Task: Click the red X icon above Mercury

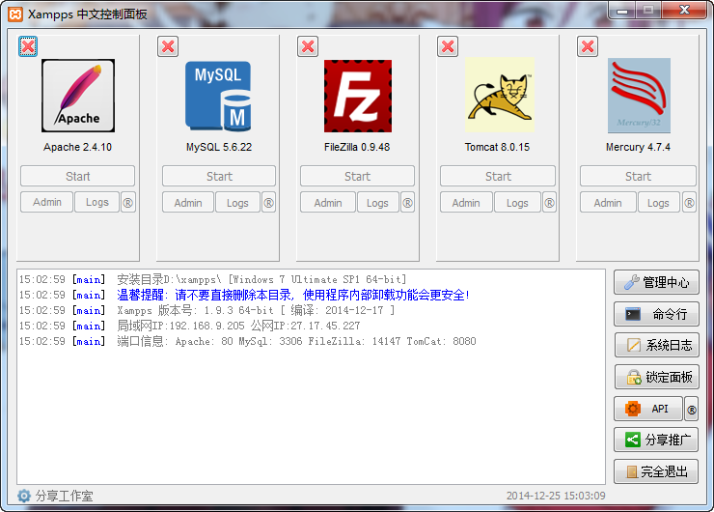Action: 588,46
